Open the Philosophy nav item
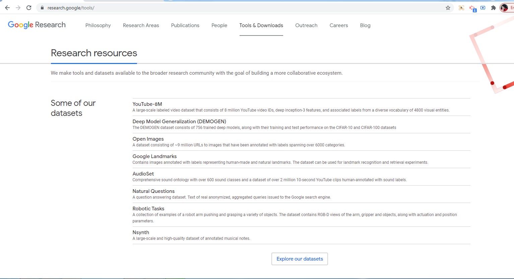The image size is (514, 279). click(x=98, y=25)
